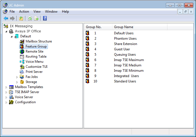Click the Voice Menu icon
The height and width of the screenshot is (137, 196).
coord(22,62)
